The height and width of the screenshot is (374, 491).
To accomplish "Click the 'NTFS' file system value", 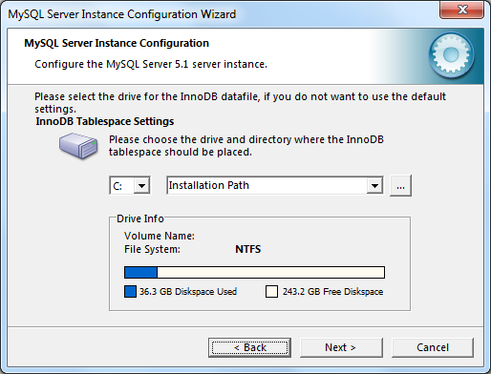I will (248, 249).
